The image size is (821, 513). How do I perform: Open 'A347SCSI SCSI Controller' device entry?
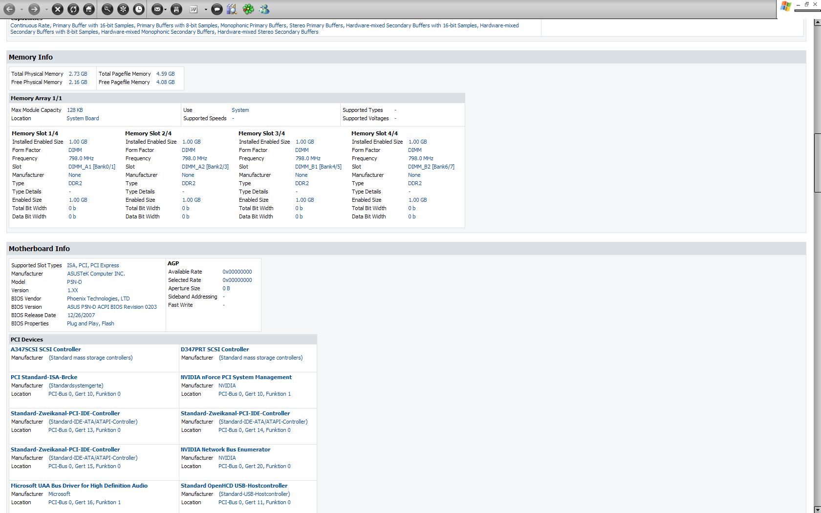(45, 349)
